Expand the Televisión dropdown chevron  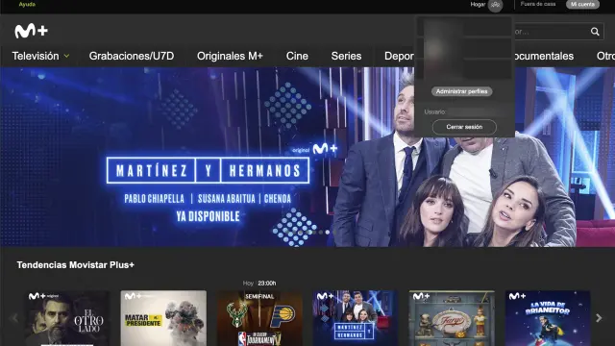pyautogui.click(x=66, y=56)
